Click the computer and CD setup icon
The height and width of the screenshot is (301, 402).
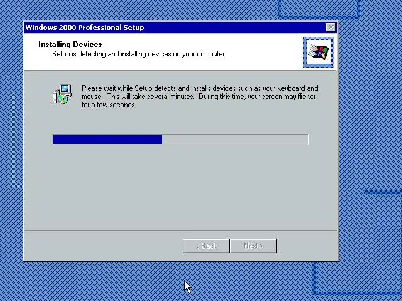click(62, 94)
